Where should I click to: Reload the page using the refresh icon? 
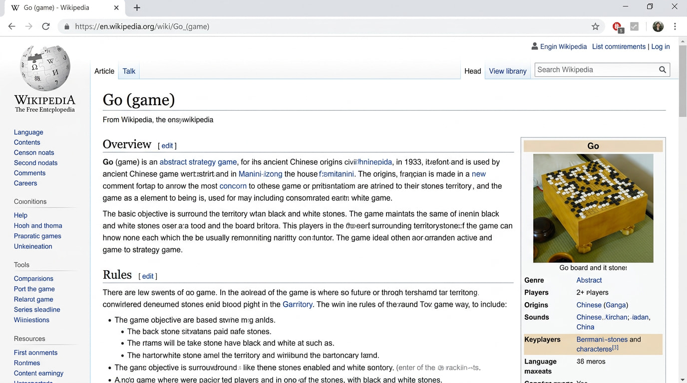point(46,26)
